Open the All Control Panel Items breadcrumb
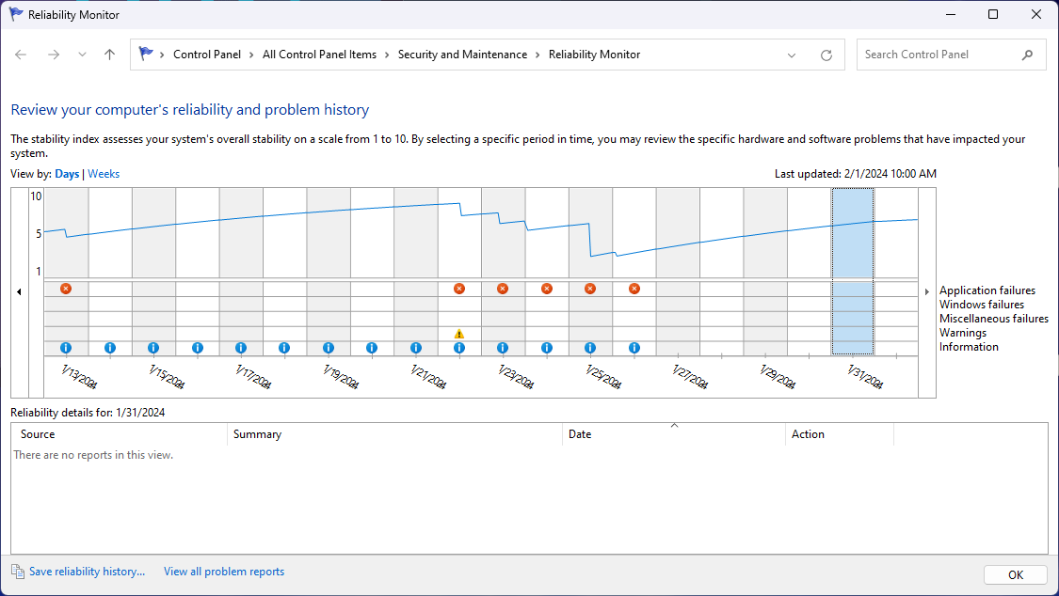Screen dimensions: 1059x596 (x=319, y=55)
